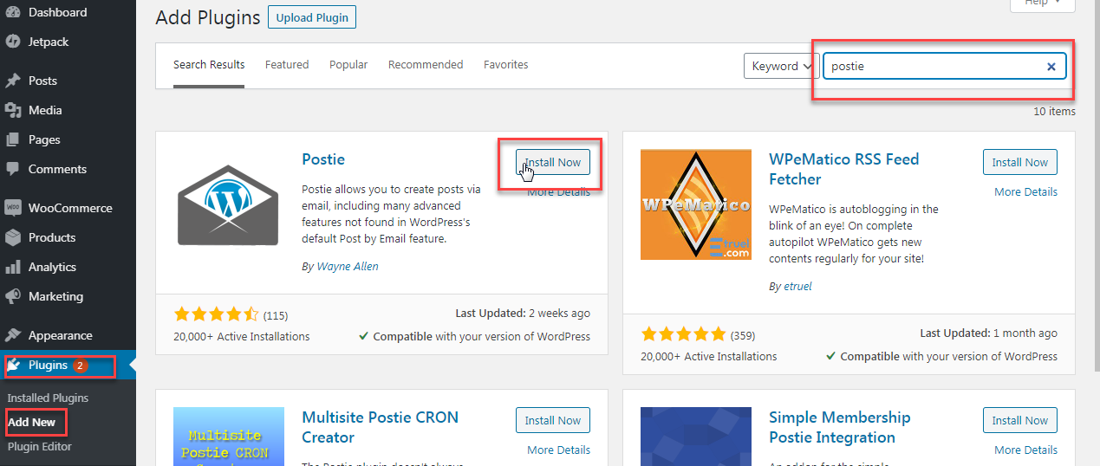Click the (115) ratings count

276,315
